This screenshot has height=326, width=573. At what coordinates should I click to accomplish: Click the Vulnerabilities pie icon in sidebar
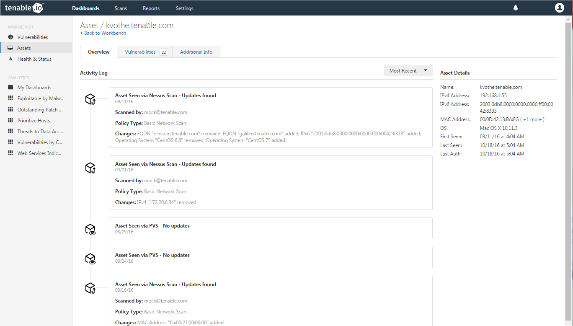10,37
